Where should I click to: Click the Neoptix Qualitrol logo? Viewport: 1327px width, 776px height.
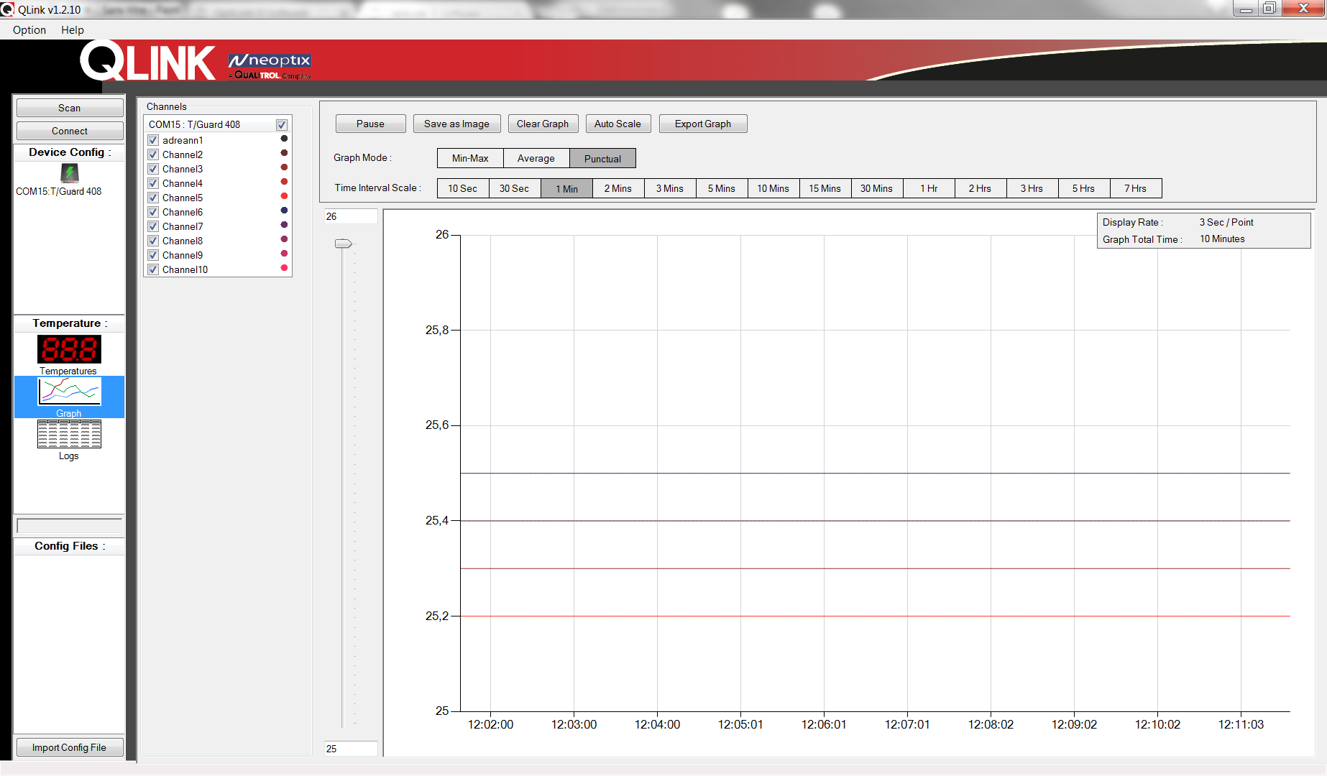pyautogui.click(x=270, y=65)
